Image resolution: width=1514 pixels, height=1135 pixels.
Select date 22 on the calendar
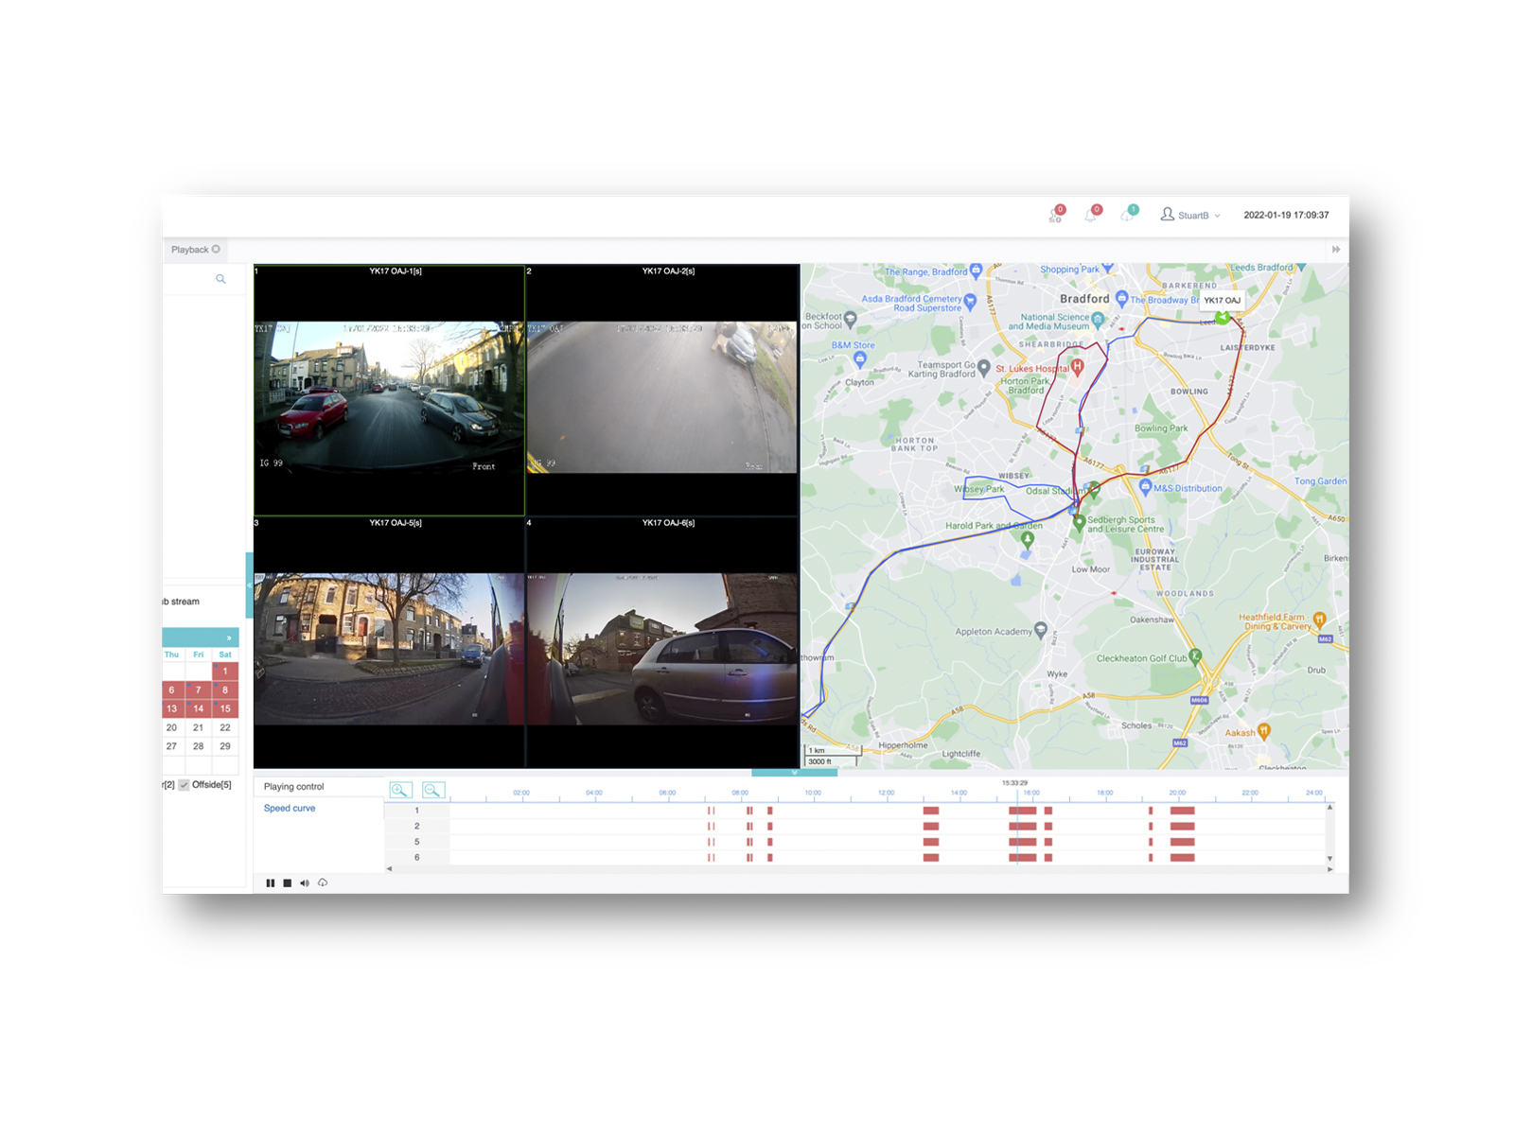point(225,727)
